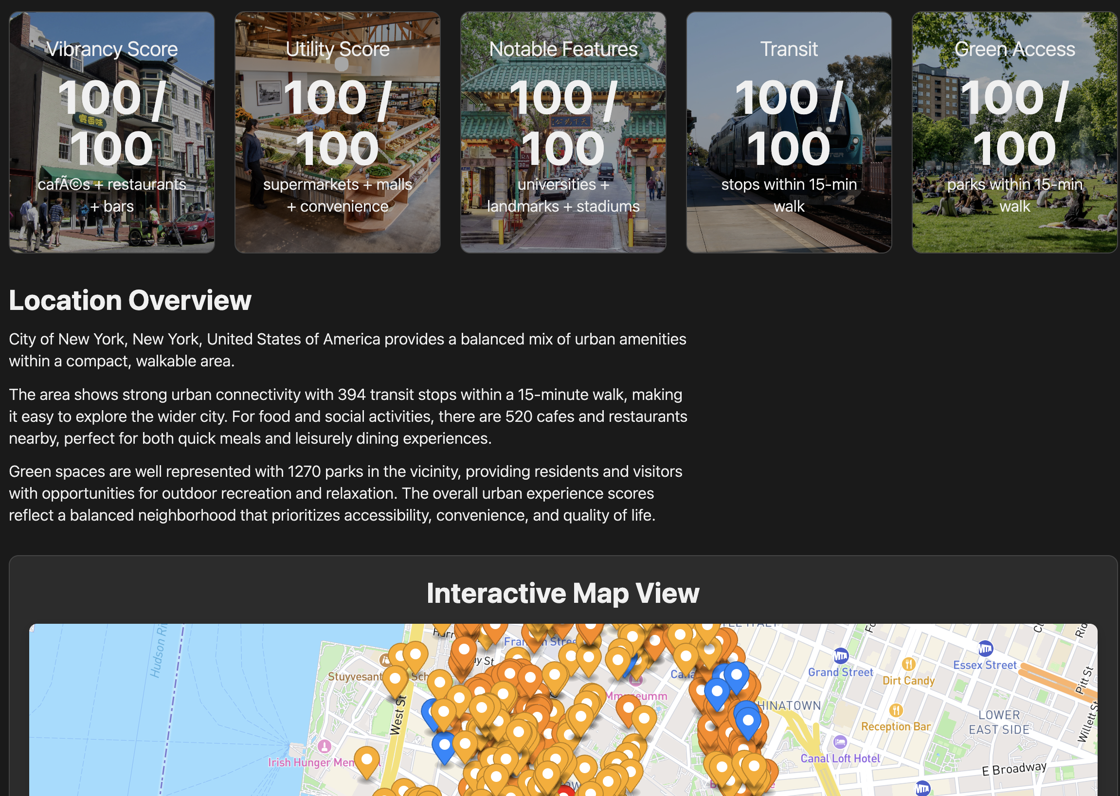Click the blue pin near West St
Screen dimensions: 1120x796
(x=430, y=712)
